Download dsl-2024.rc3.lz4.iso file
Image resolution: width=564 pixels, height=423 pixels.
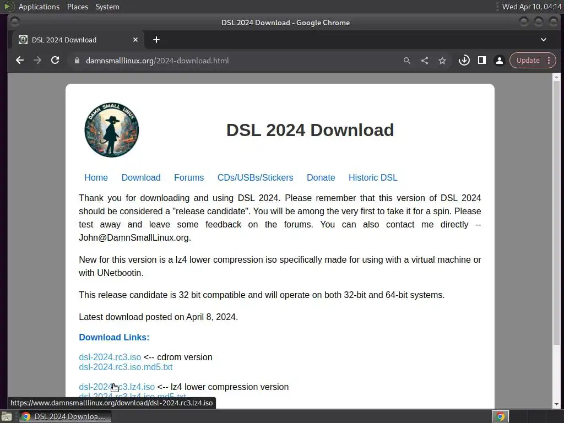pyautogui.click(x=117, y=387)
